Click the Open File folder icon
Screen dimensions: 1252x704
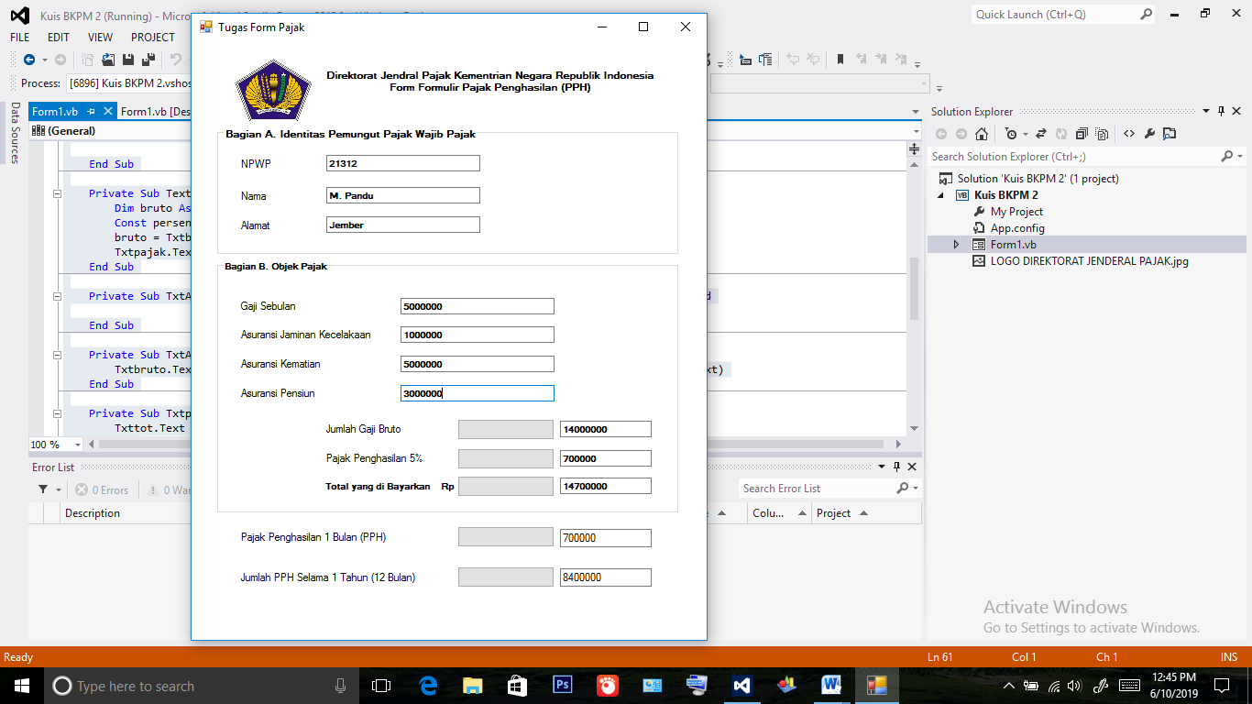click(x=108, y=60)
